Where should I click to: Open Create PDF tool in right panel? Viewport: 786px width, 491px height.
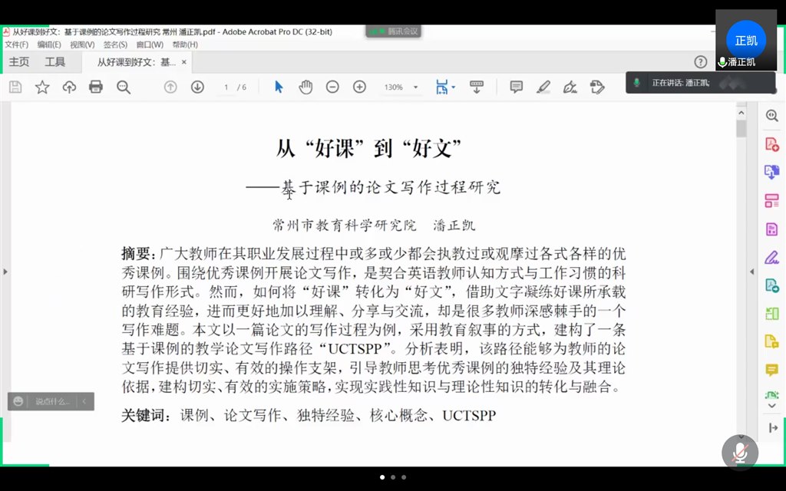(x=772, y=144)
